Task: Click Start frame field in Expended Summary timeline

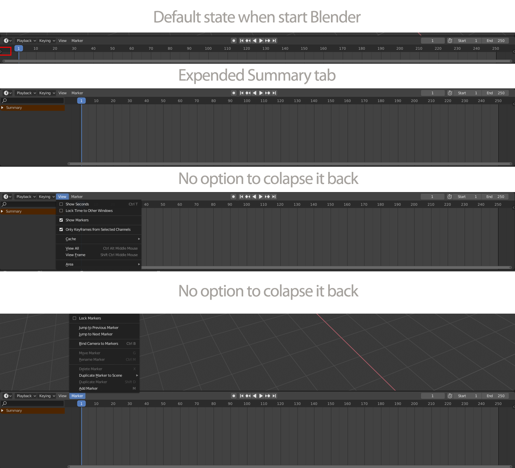Action: (467, 93)
